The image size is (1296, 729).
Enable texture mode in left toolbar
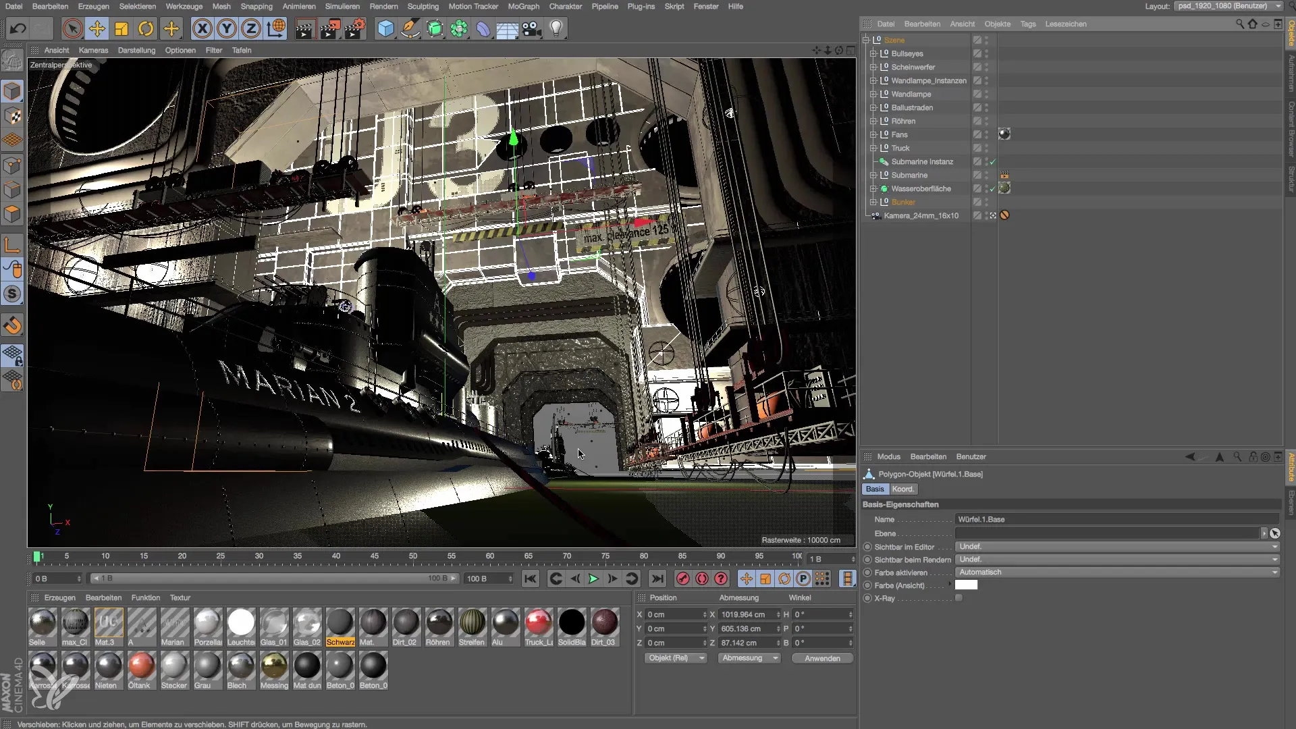[12, 115]
